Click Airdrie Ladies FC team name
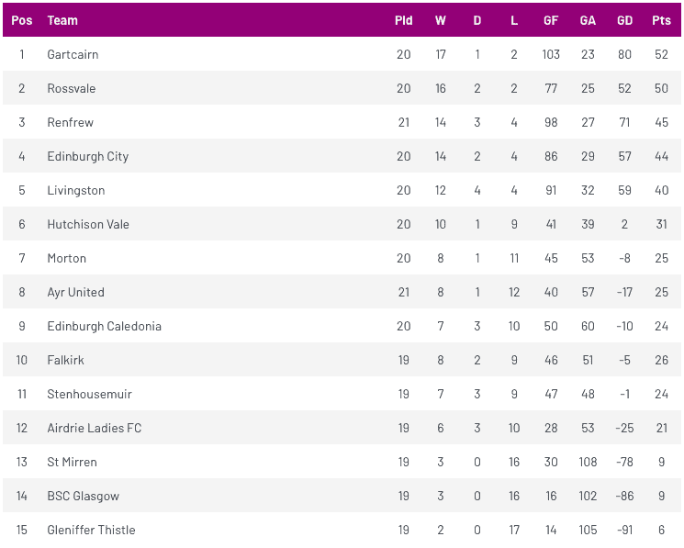The width and height of the screenshot is (684, 548). pyautogui.click(x=95, y=428)
